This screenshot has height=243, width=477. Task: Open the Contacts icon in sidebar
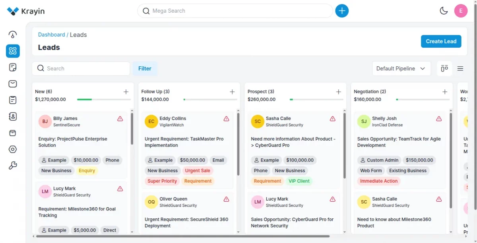[13, 116]
